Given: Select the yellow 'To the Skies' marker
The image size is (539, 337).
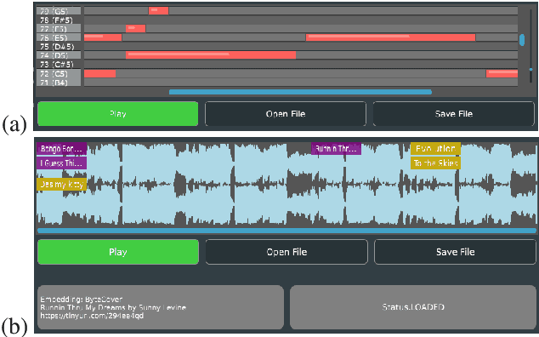Looking at the screenshot, I should click(435, 163).
